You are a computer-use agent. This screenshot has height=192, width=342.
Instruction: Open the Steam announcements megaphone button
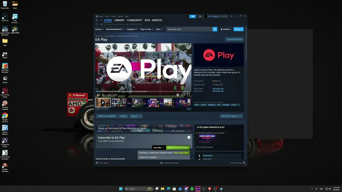click(x=193, y=16)
